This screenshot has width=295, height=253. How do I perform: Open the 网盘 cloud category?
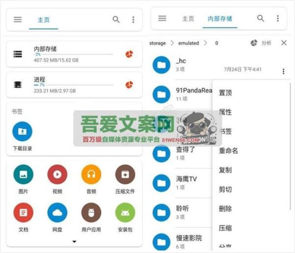click(x=57, y=212)
